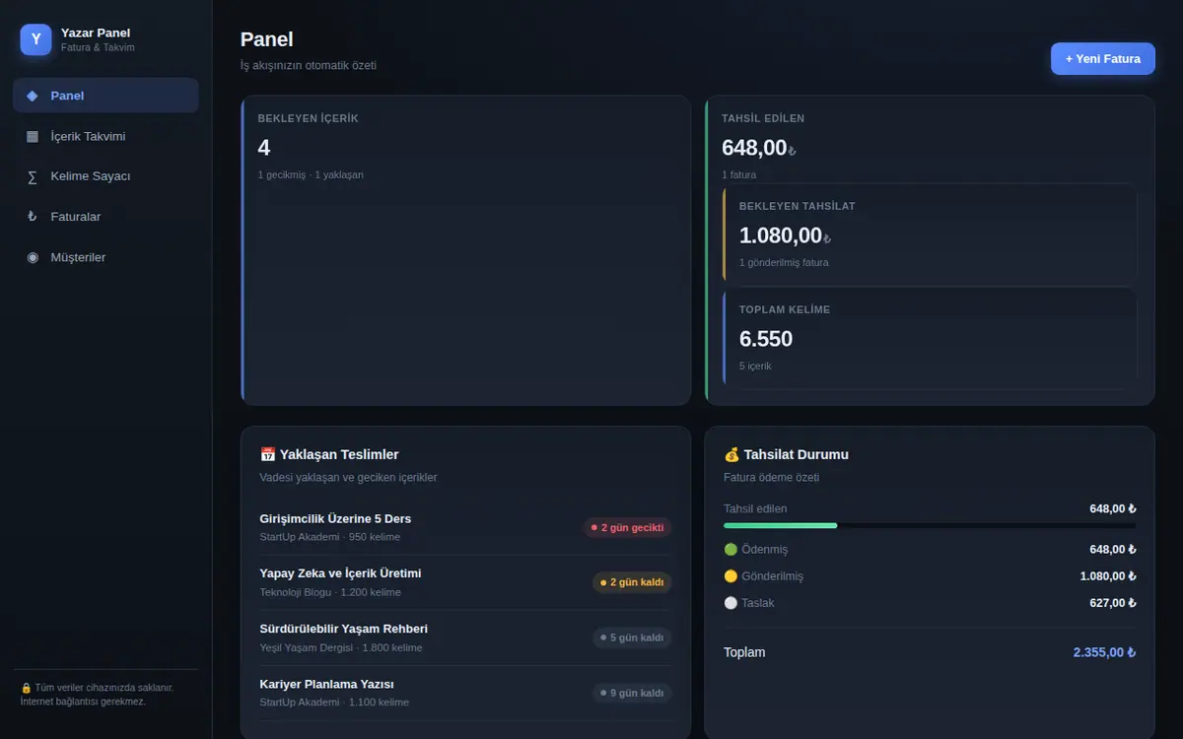The width and height of the screenshot is (1183, 739).
Task: Click the Kelime Sayacı sigma icon
Action: [33, 176]
